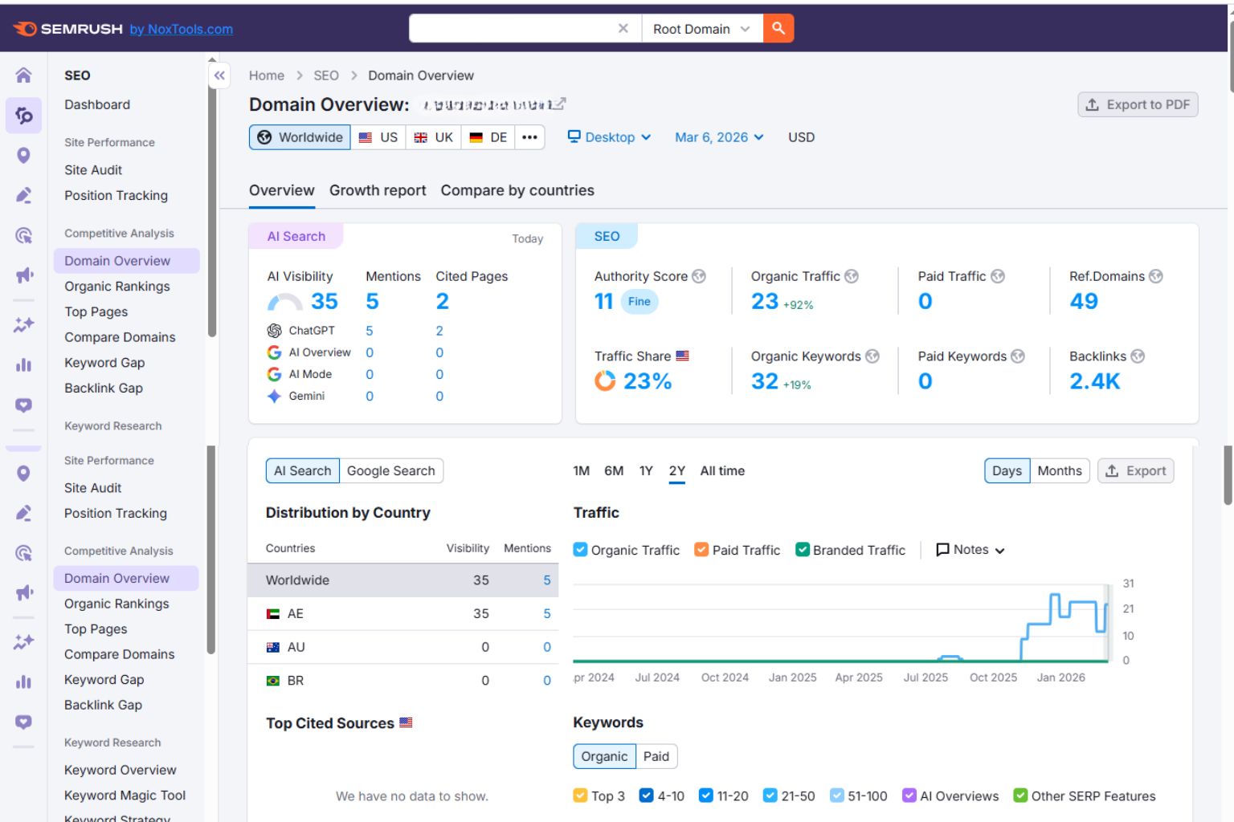Click the pencil Content icon in the sidebar

click(23, 195)
